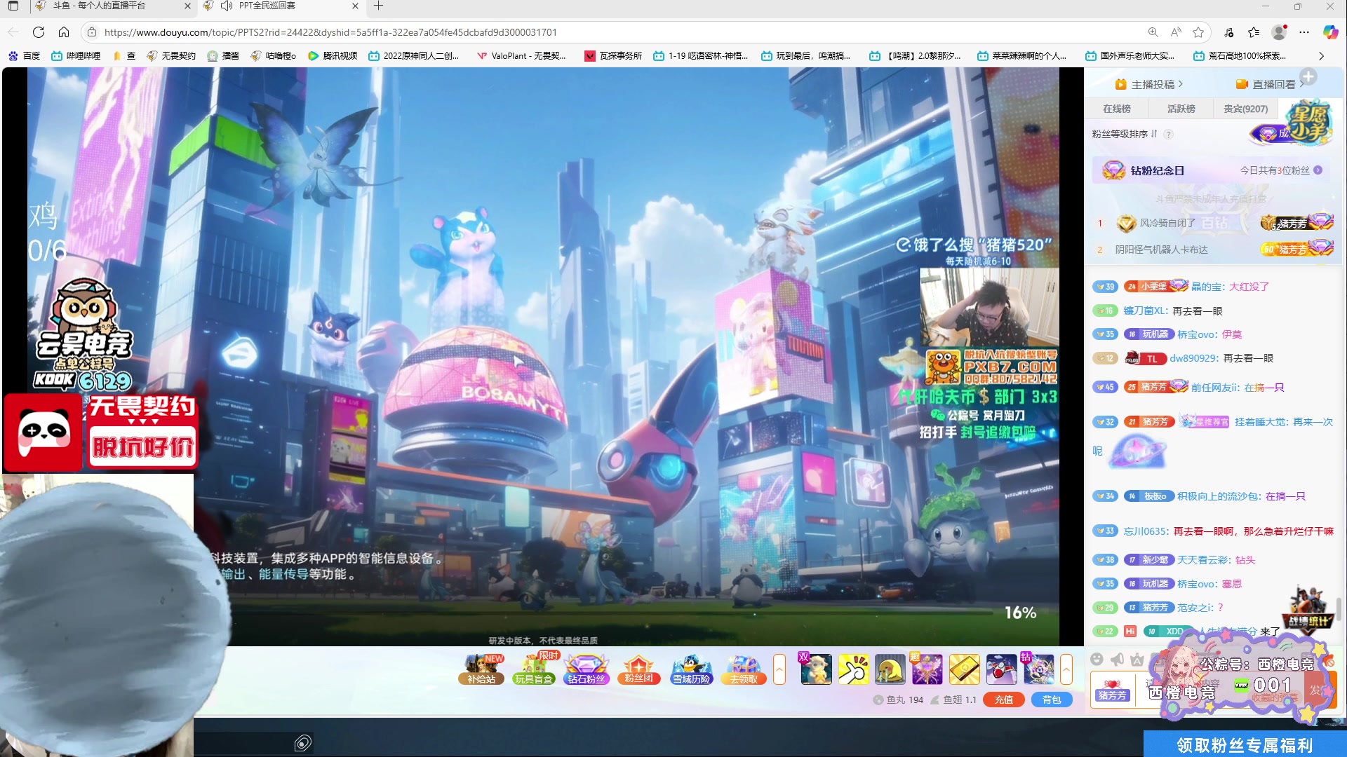Screen dimensions: 1347x757
Task: Open the 钻石粉丝 diamond fans icon
Action: [x=587, y=669]
